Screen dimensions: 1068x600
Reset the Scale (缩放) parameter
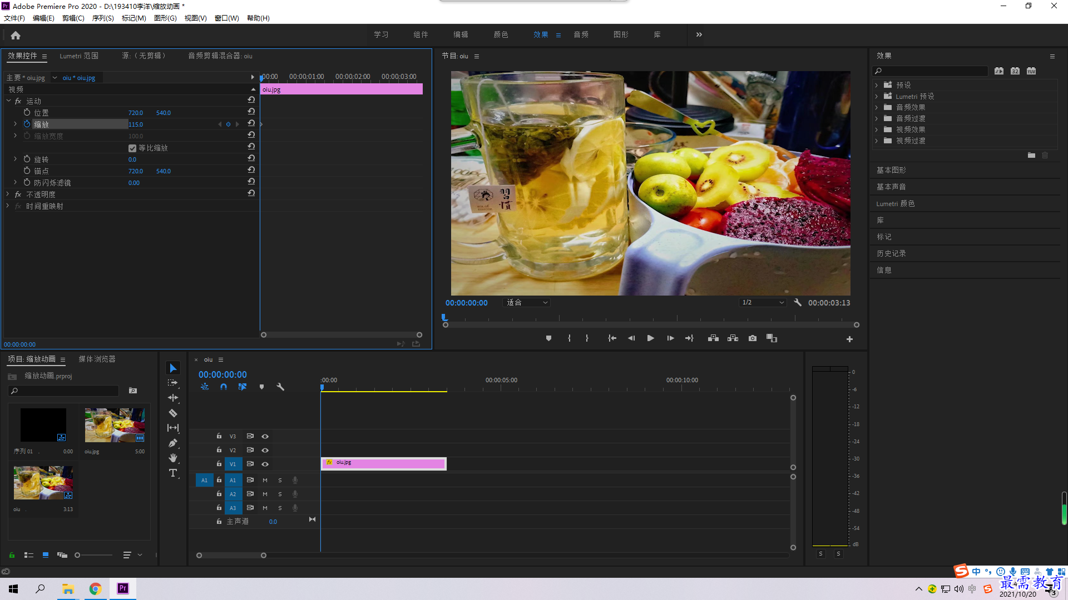pyautogui.click(x=251, y=124)
